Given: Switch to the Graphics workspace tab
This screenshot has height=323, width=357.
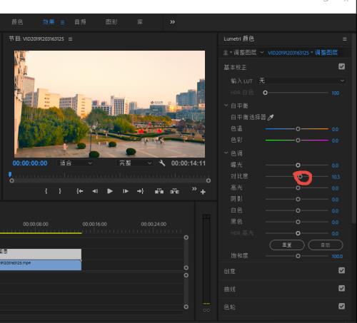Looking at the screenshot, I should pos(111,22).
